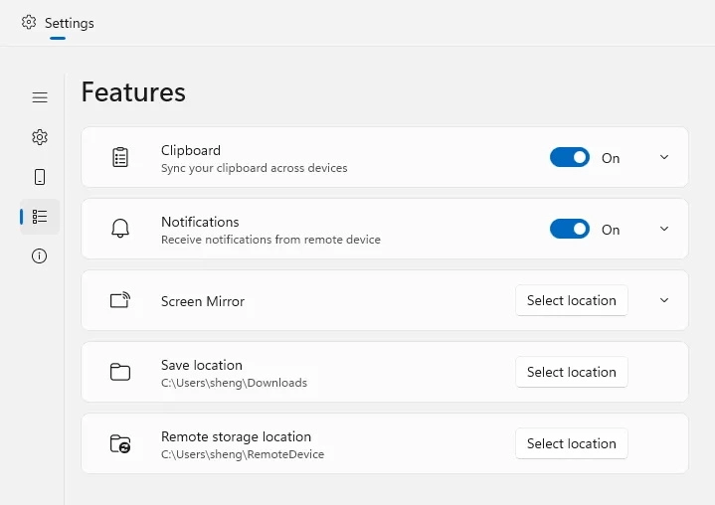
Task: Click the Notifications bell icon
Action: (120, 229)
